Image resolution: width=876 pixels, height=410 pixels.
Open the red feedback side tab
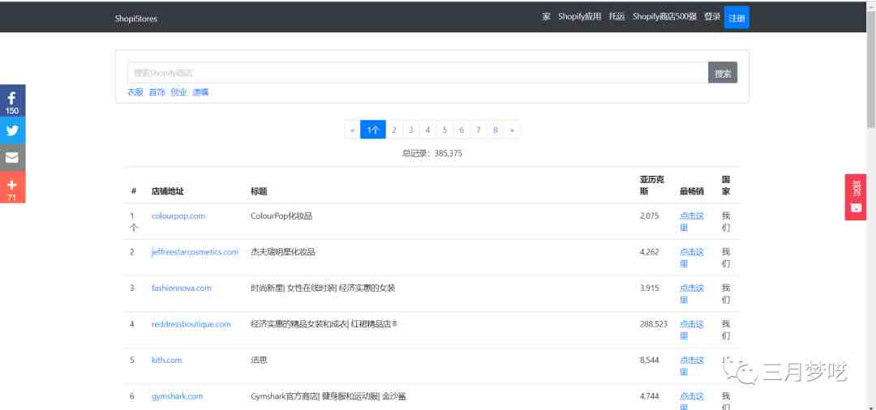pyautogui.click(x=856, y=197)
